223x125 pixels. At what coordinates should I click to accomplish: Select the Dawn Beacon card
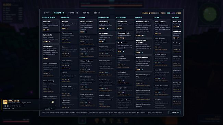pyautogui.click(x=88, y=83)
